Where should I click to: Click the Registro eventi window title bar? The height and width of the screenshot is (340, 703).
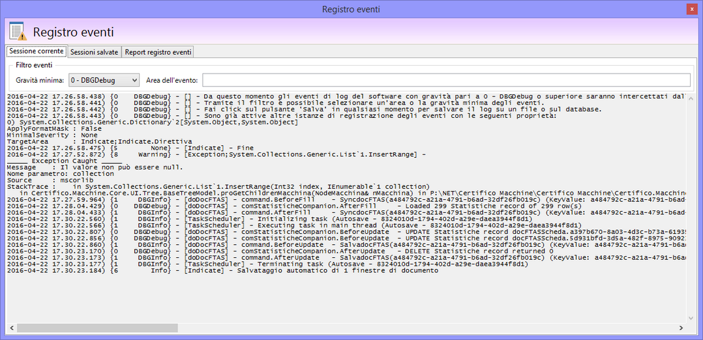[x=351, y=9]
